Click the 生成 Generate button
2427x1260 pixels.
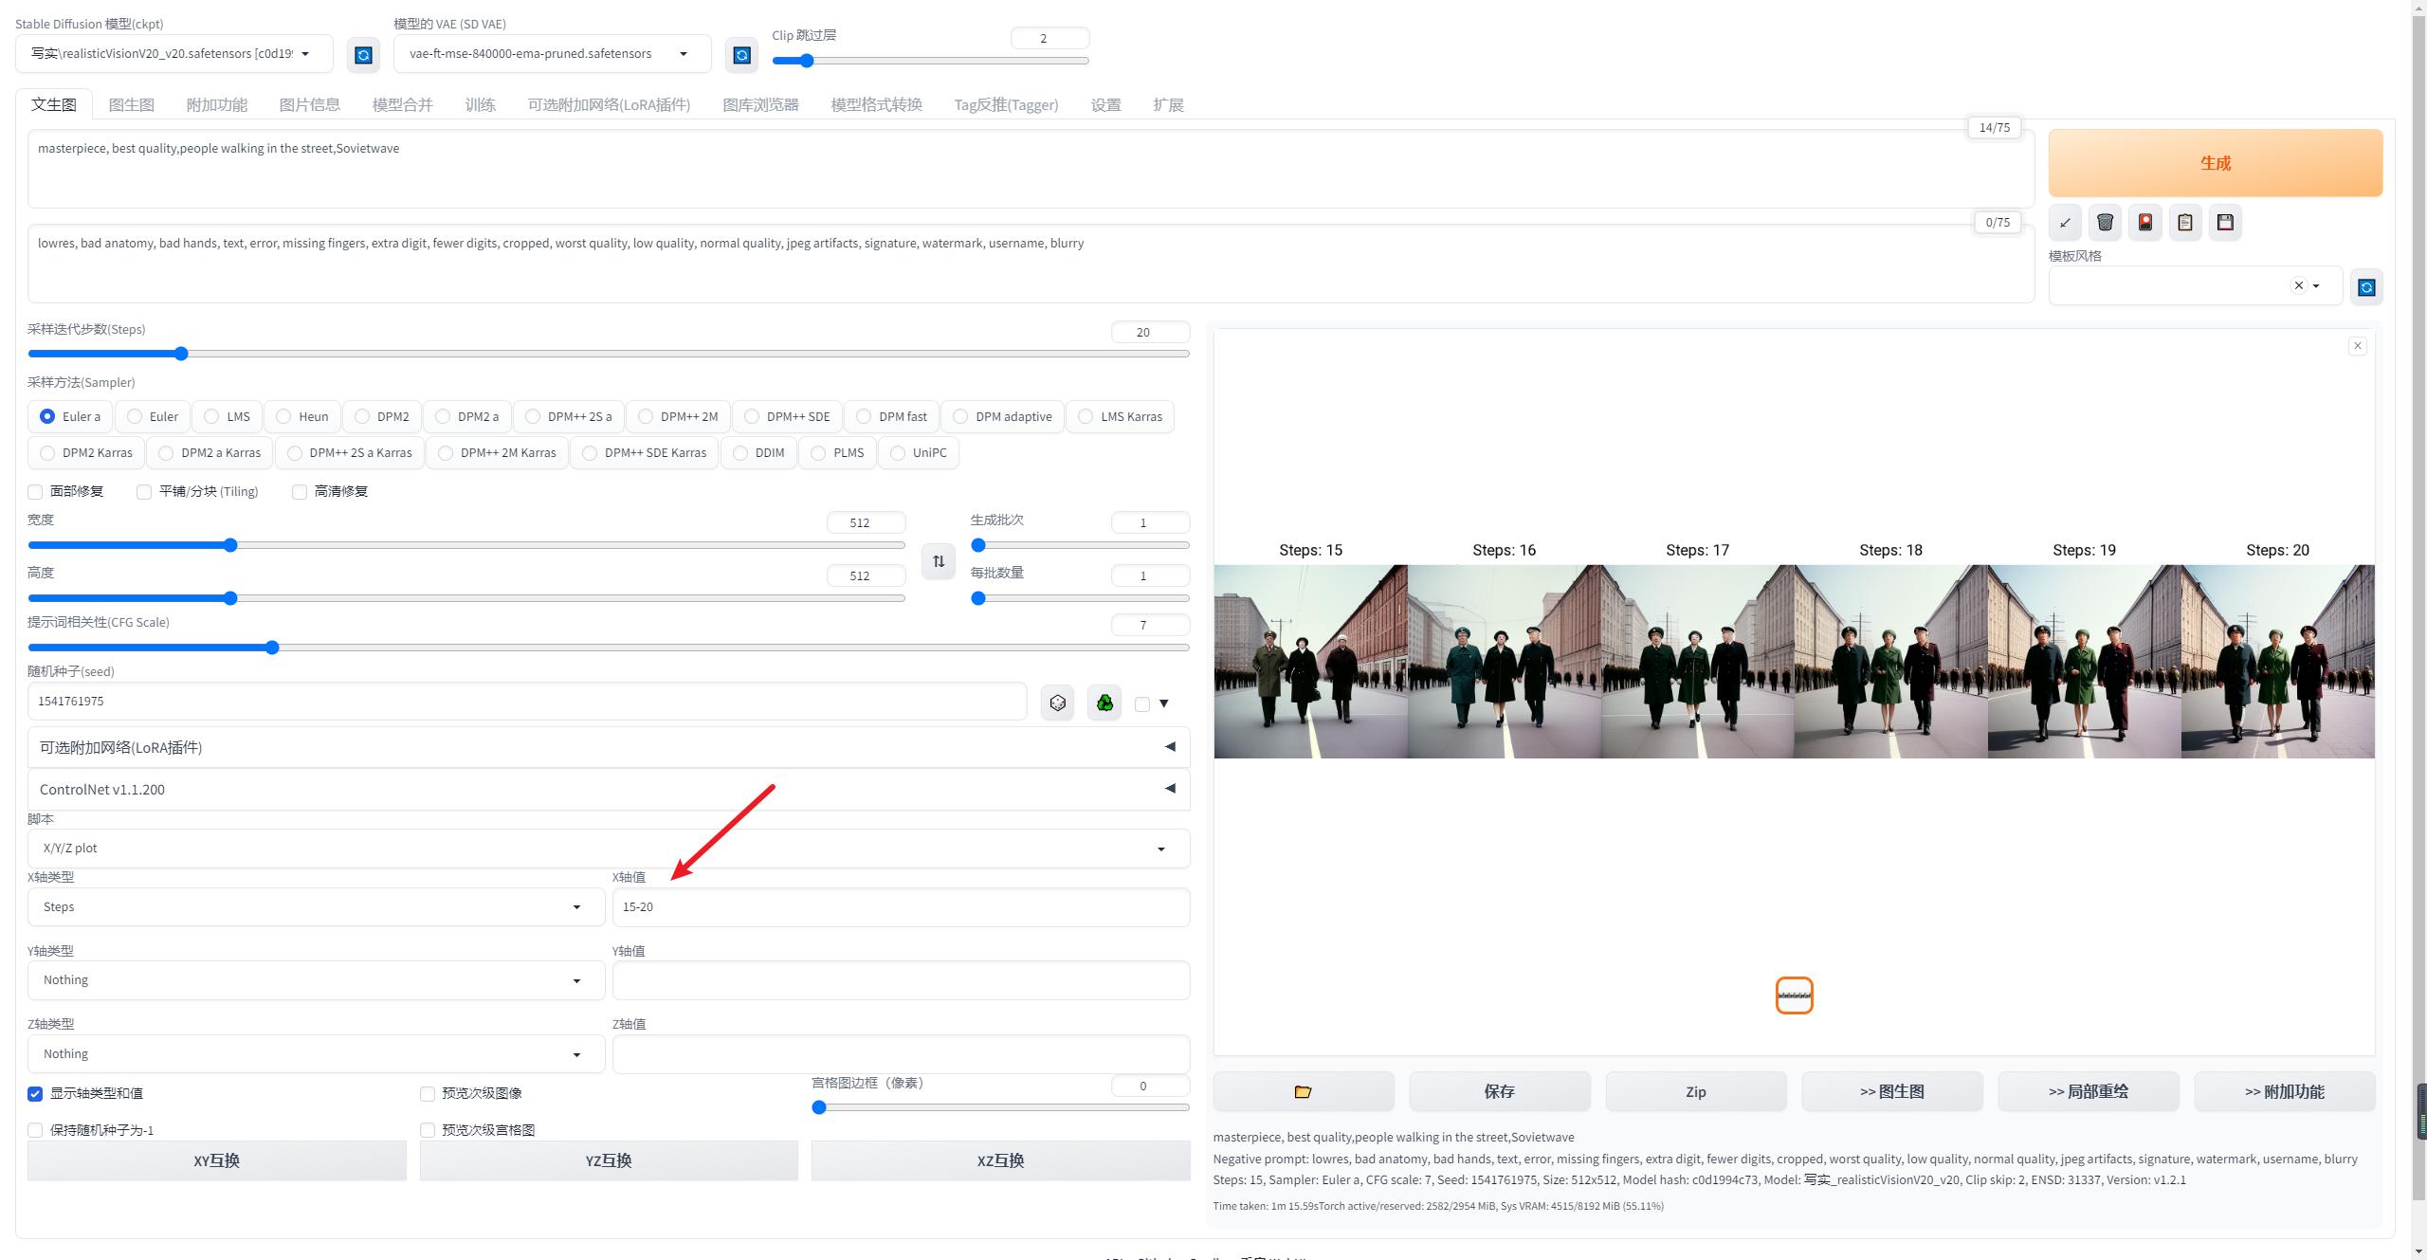pos(2216,162)
